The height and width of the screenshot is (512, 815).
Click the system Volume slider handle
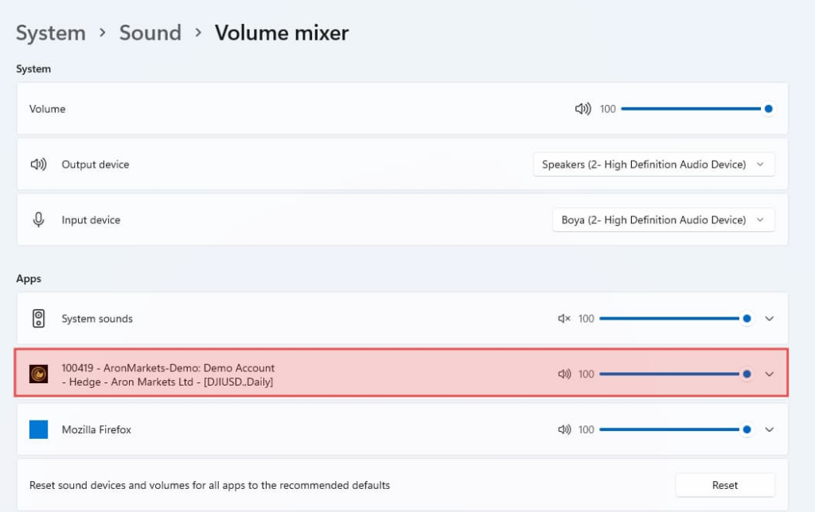point(767,109)
